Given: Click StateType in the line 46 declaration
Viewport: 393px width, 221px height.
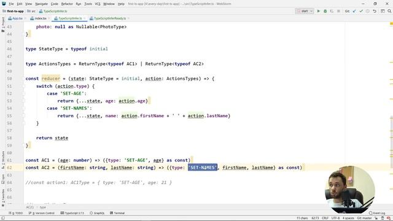Looking at the screenshot, I should (51, 49).
